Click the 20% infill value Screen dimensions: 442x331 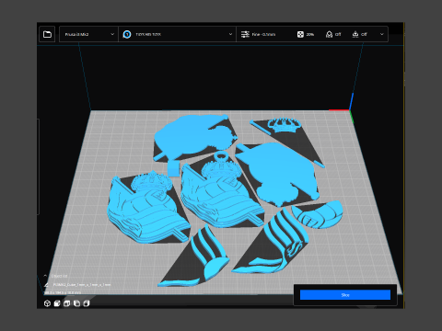tap(310, 34)
